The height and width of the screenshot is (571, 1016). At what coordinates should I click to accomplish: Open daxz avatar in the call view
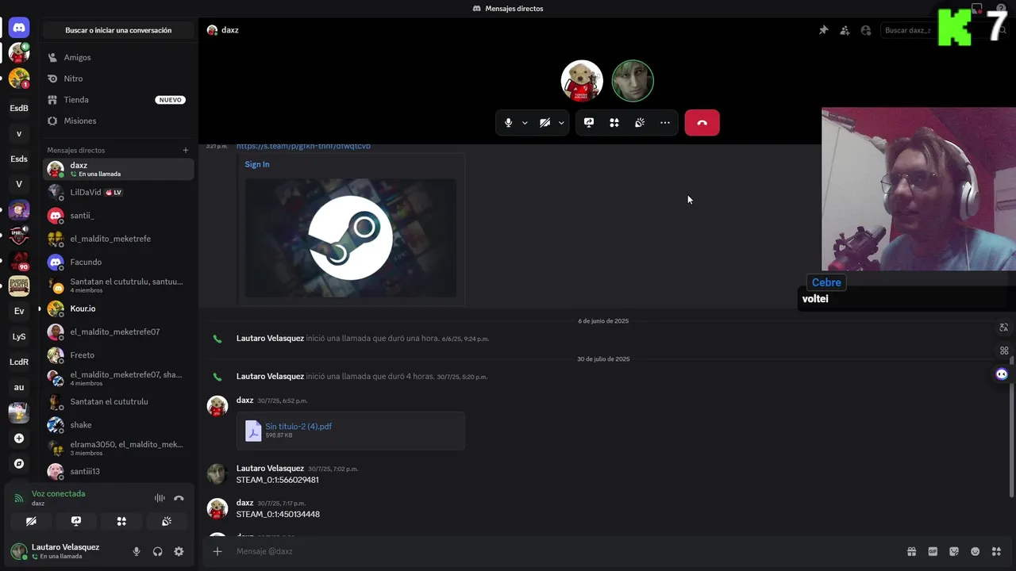click(582, 81)
